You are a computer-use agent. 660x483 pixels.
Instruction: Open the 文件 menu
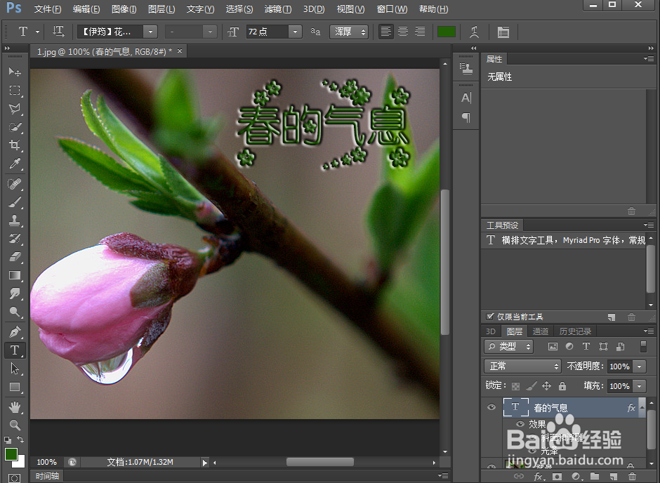[x=48, y=9]
